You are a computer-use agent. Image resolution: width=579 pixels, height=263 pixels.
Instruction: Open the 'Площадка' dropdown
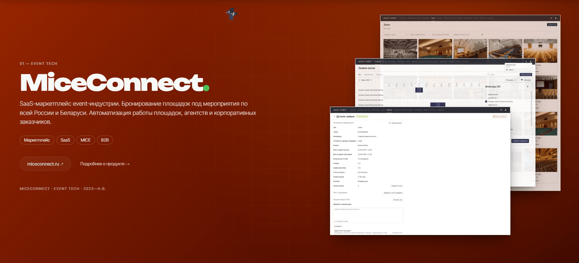[511, 80]
